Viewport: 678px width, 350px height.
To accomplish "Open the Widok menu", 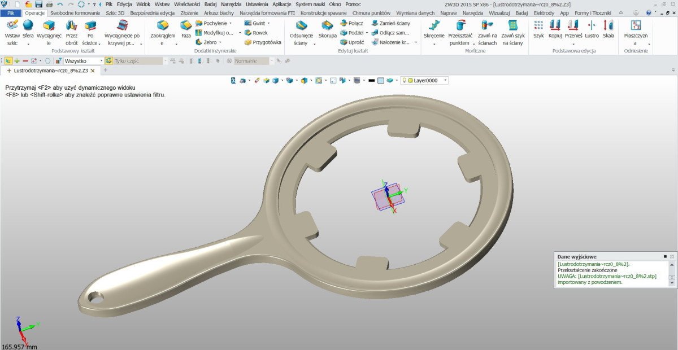I will click(x=143, y=4).
